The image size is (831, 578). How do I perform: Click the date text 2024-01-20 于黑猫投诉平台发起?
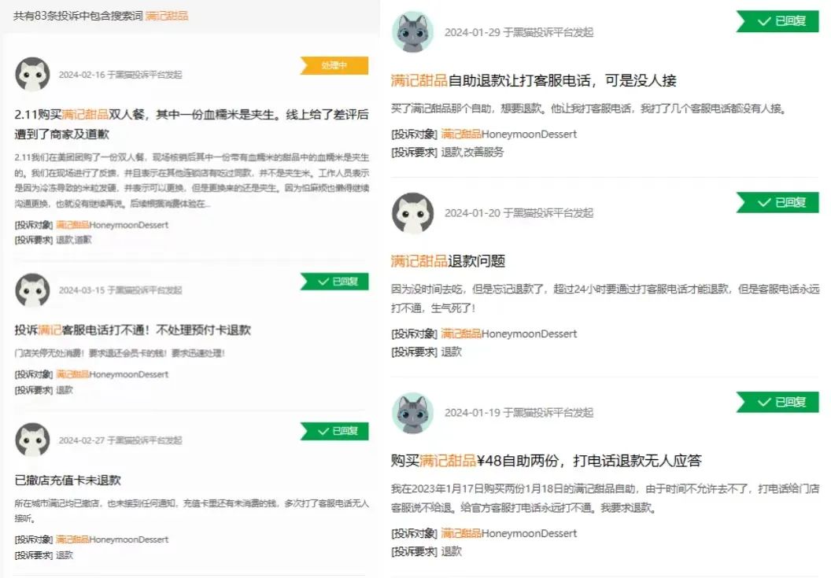[519, 213]
